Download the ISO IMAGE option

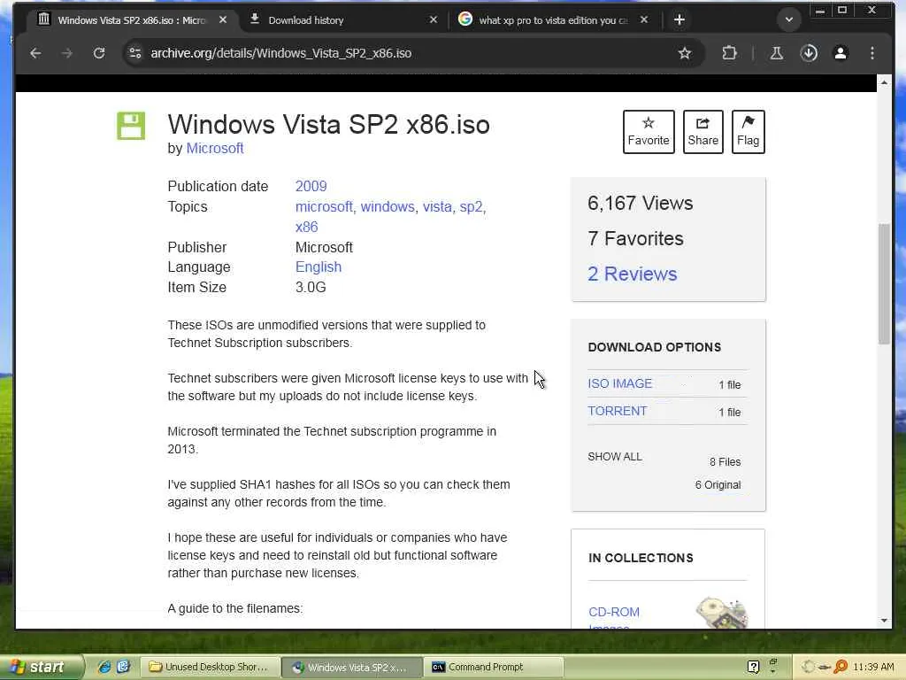pos(619,383)
